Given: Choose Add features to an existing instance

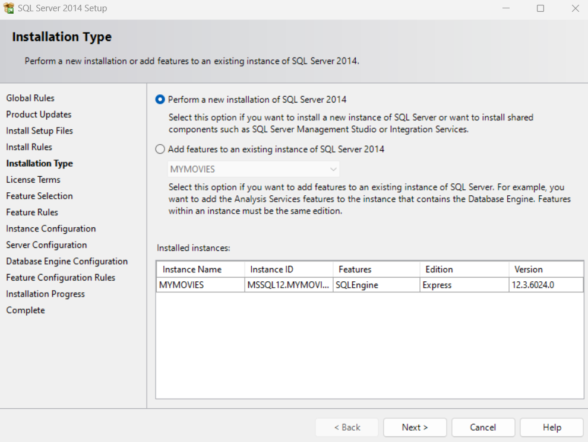Looking at the screenshot, I should point(160,149).
